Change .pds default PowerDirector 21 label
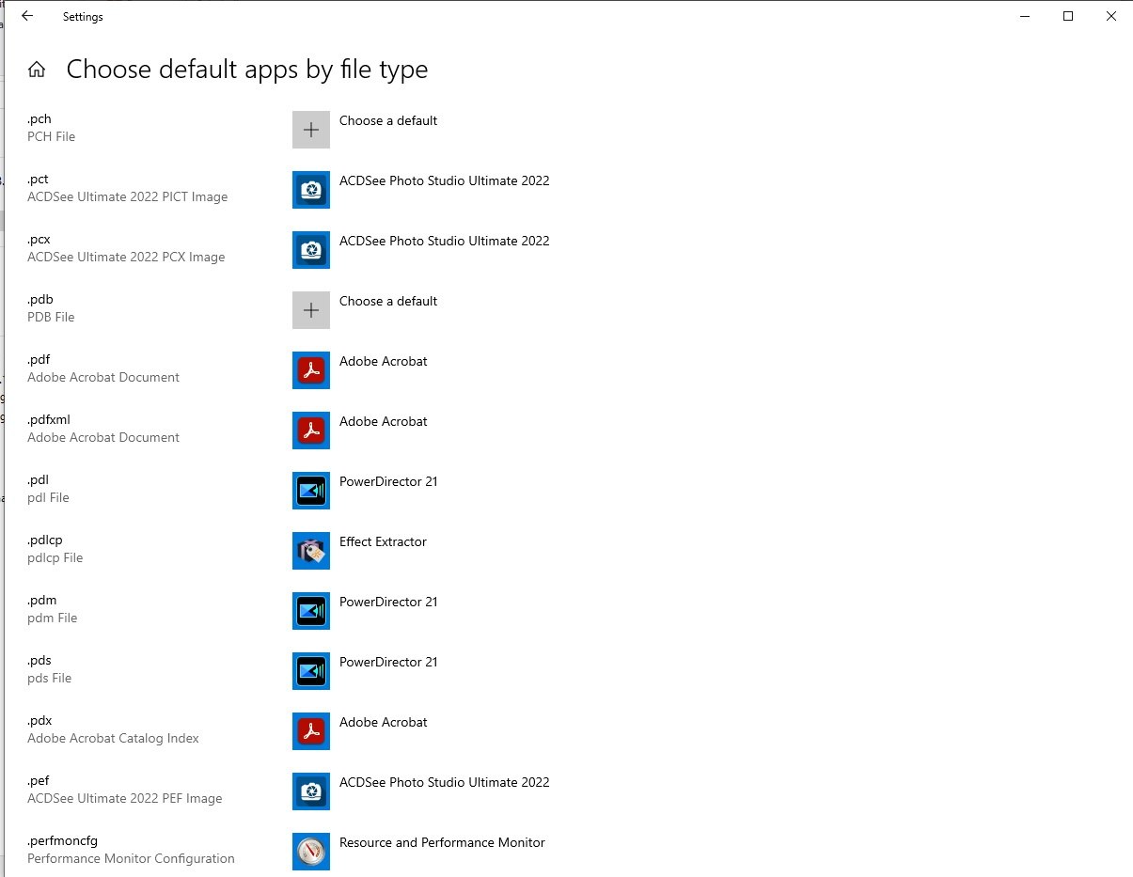This screenshot has width=1133, height=877. 388,662
